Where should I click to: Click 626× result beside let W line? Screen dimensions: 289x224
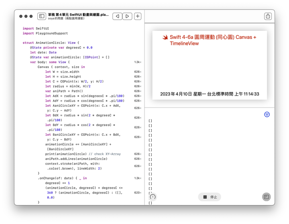tap(138, 72)
